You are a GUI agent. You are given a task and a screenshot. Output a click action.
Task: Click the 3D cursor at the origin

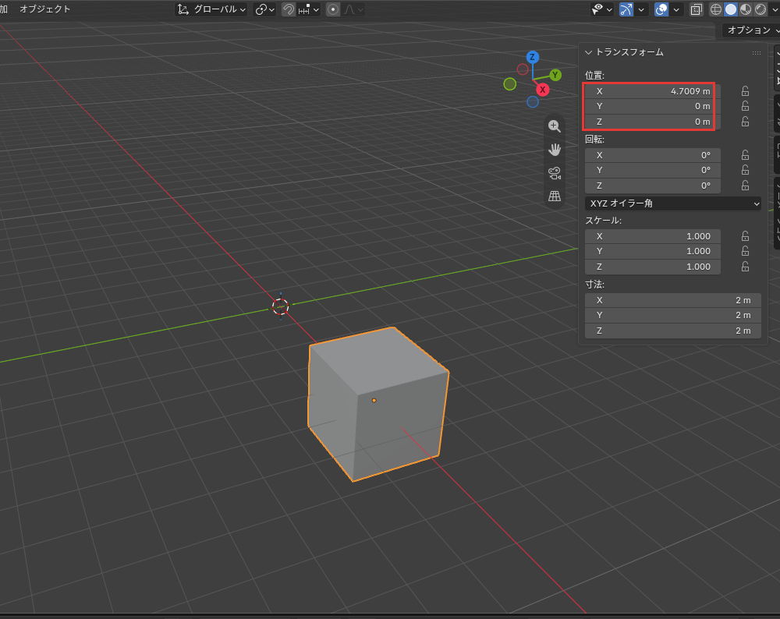point(281,306)
